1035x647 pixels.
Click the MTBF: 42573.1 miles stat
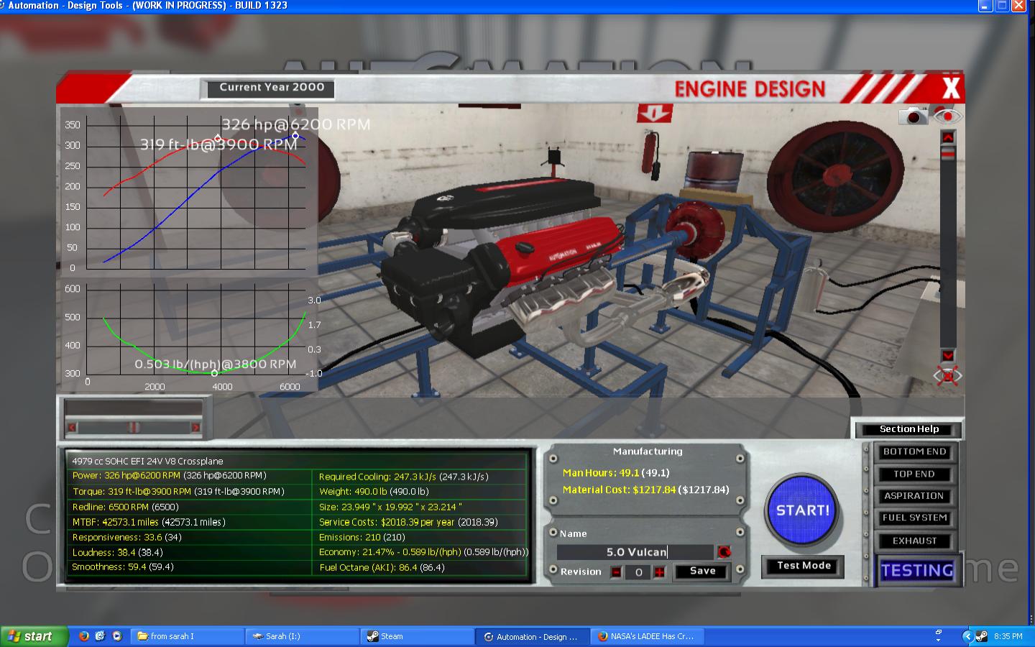149,523
